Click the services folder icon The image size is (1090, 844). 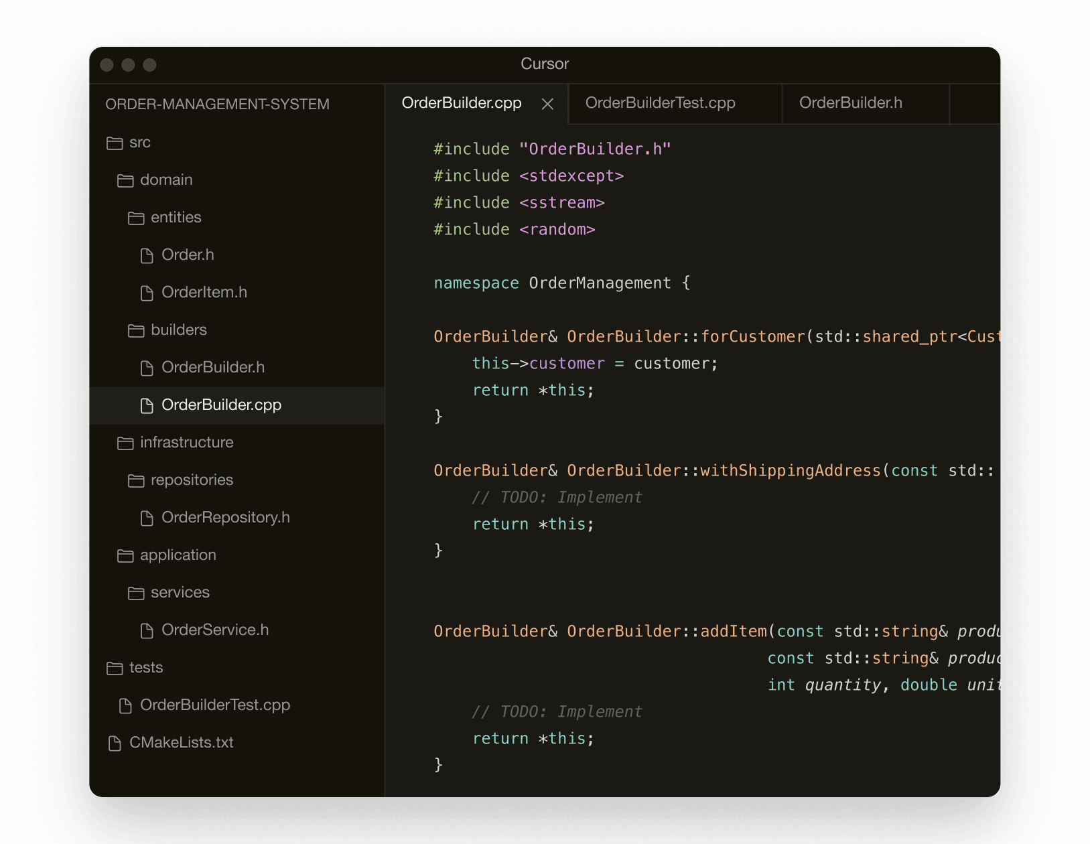[136, 593]
